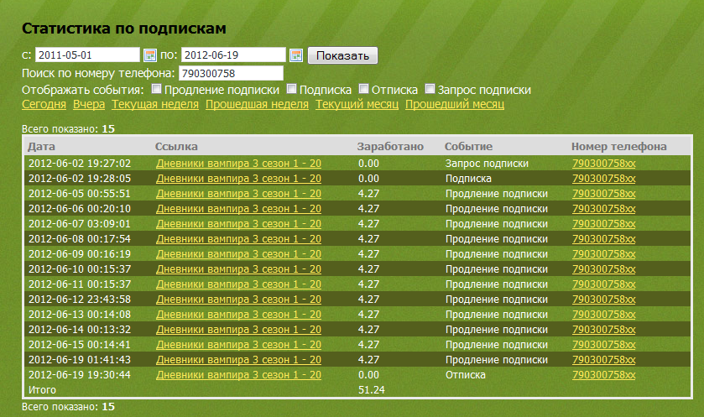The height and width of the screenshot is (417, 704).
Task: Focus the end date field 2012-06-19
Action: [233, 55]
